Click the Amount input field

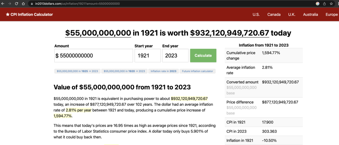pyautogui.click(x=93, y=55)
